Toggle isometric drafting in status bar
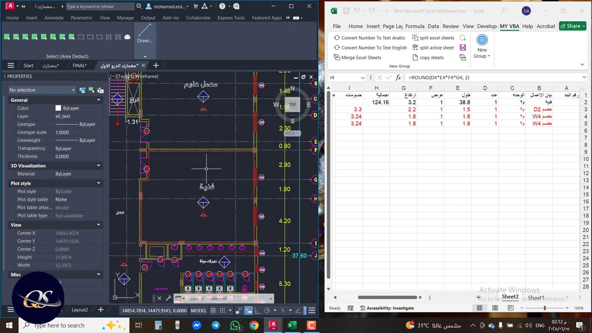 tap(282, 310)
